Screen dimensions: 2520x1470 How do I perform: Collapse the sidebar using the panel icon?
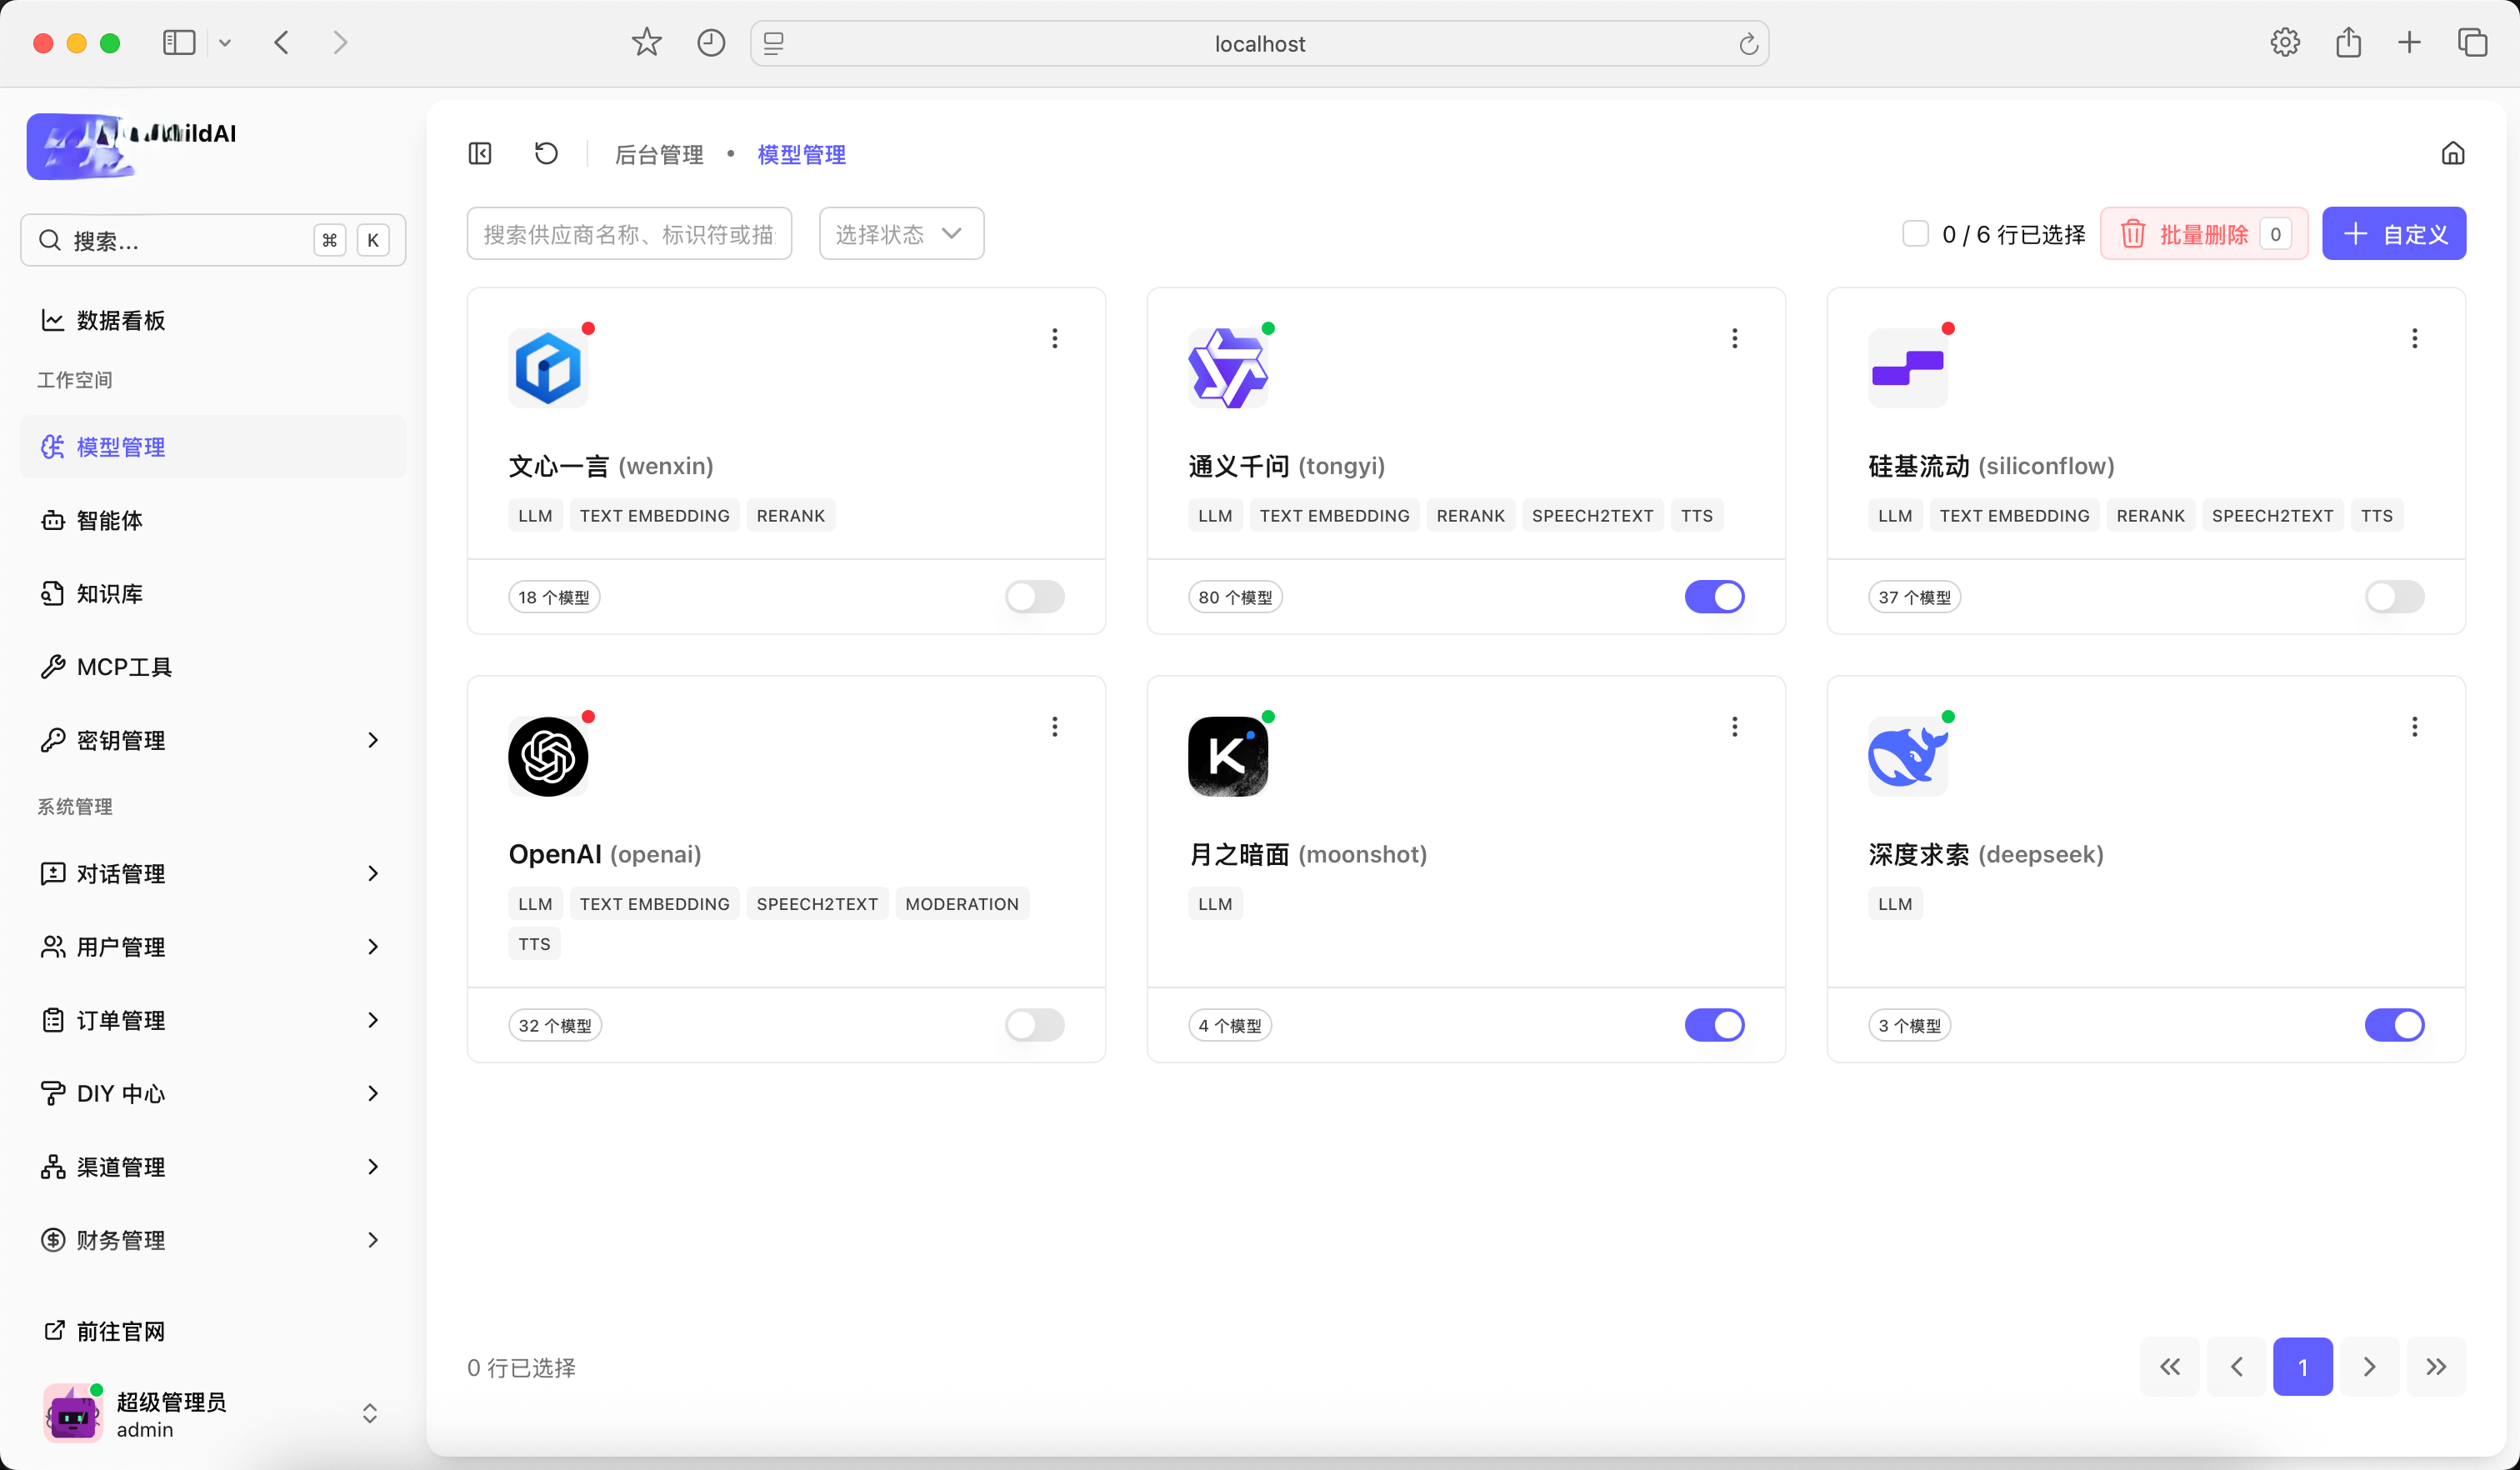(x=479, y=153)
